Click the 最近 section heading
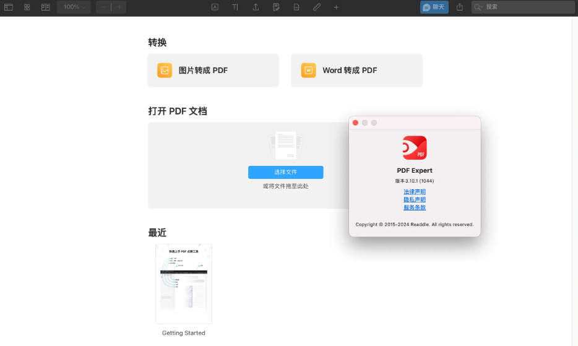 click(x=157, y=233)
